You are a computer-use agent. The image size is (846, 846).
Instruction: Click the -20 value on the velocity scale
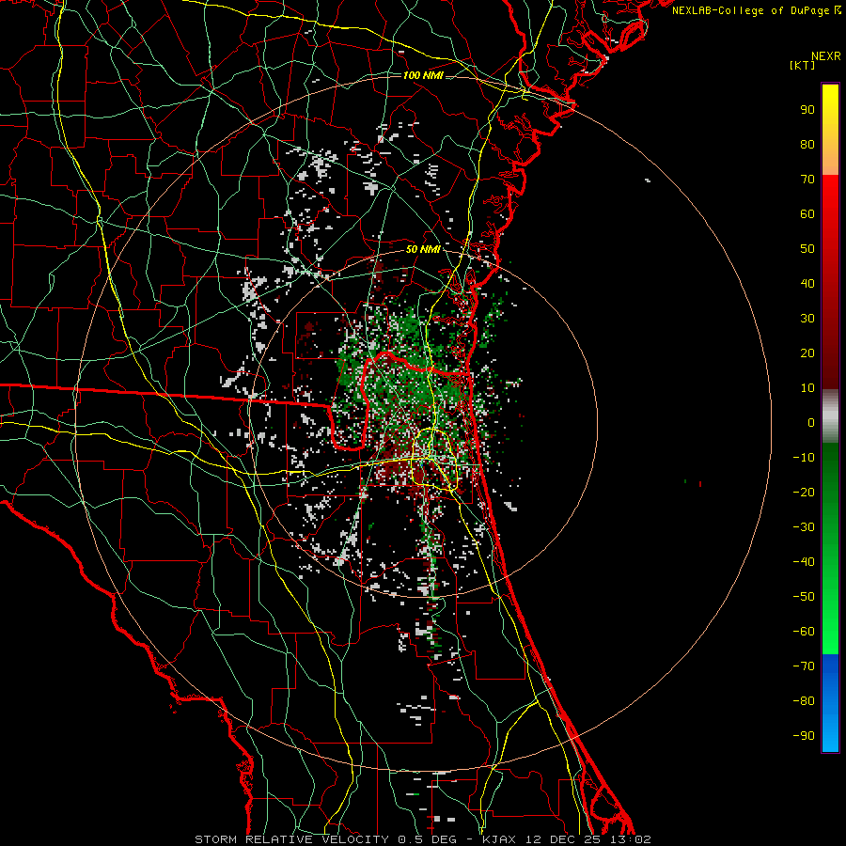tap(804, 492)
